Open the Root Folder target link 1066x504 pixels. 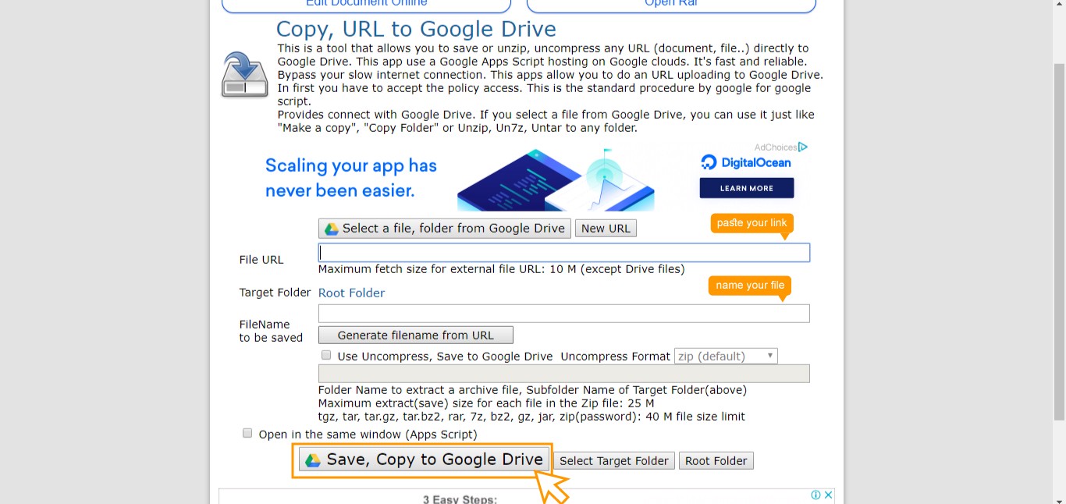coord(351,293)
